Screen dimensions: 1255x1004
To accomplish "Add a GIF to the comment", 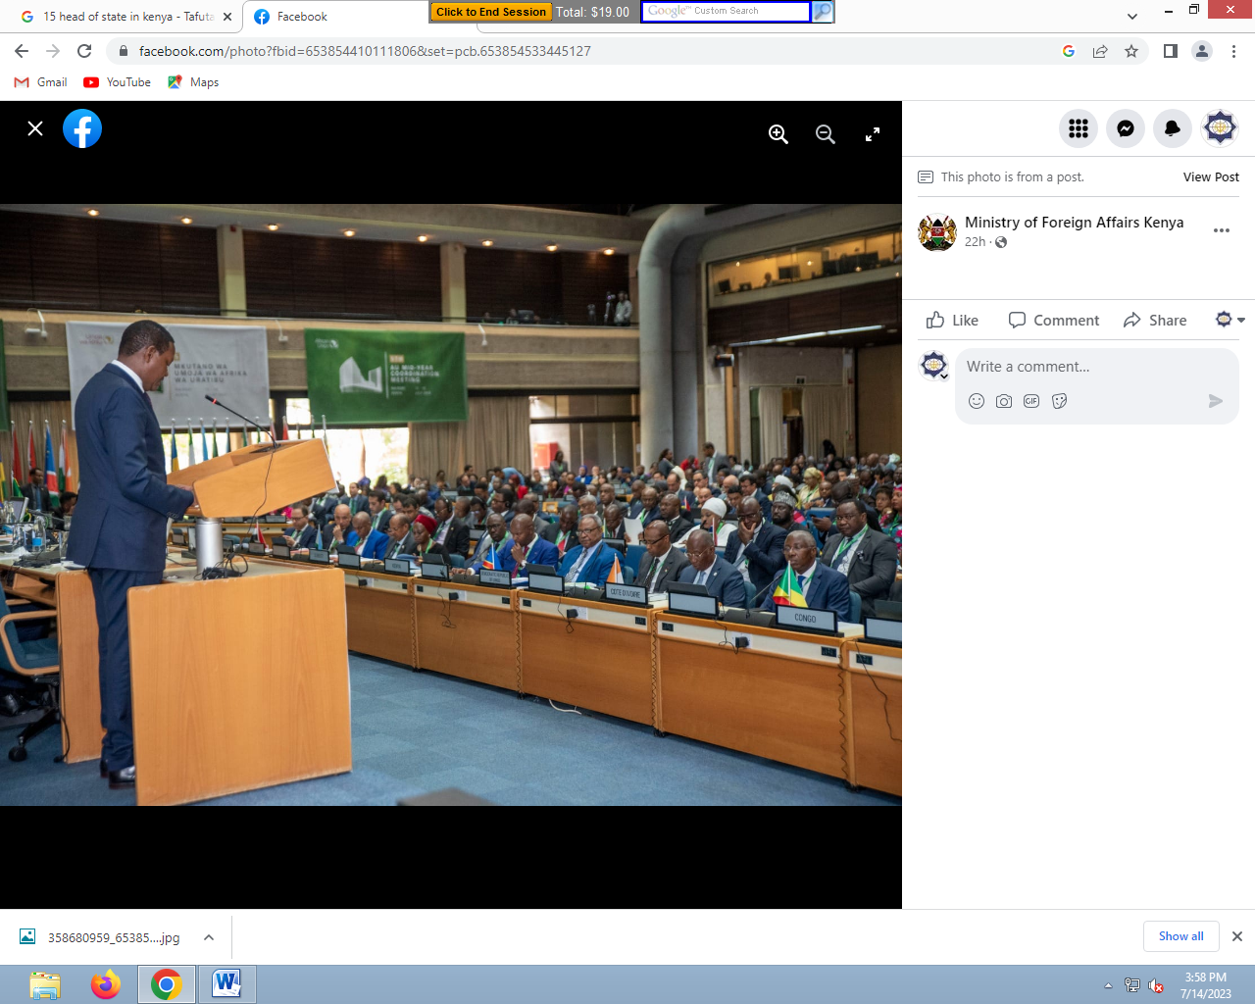I will (x=1031, y=401).
